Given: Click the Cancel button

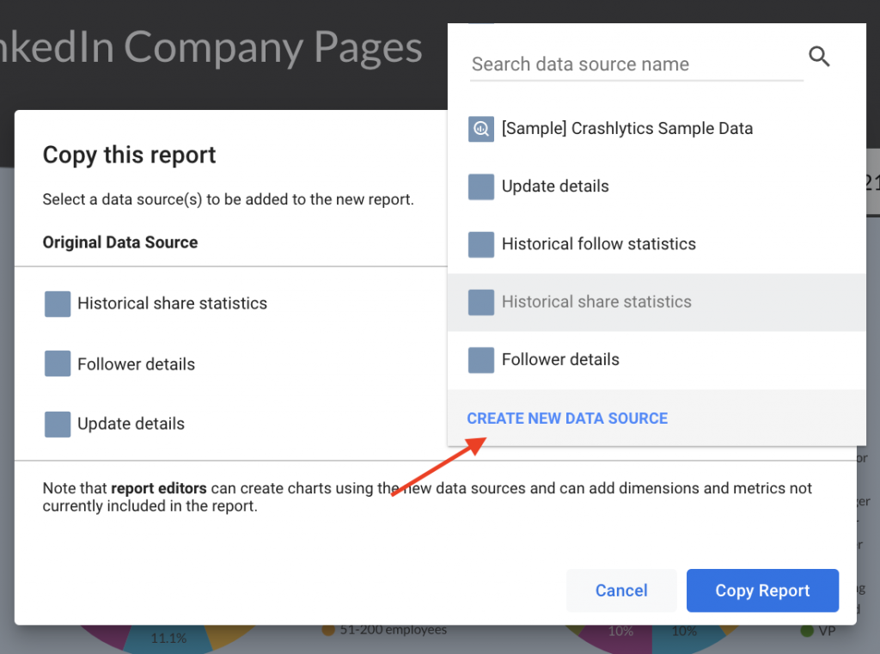Looking at the screenshot, I should 621,590.
